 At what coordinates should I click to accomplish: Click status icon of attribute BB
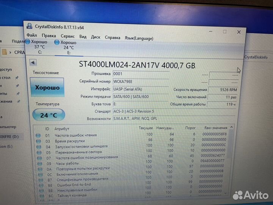click(x=42, y=191)
